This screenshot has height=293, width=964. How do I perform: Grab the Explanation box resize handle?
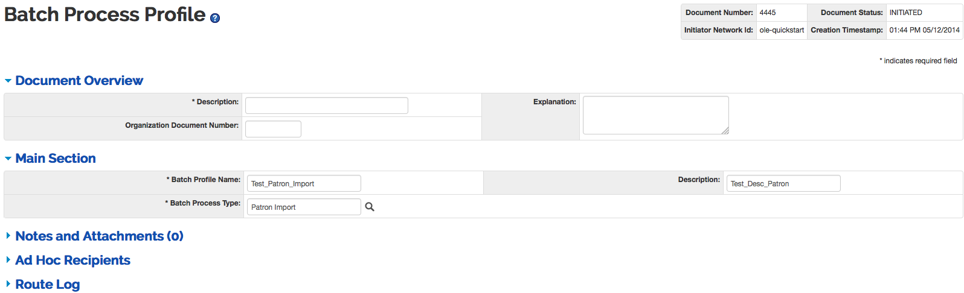pos(725,131)
